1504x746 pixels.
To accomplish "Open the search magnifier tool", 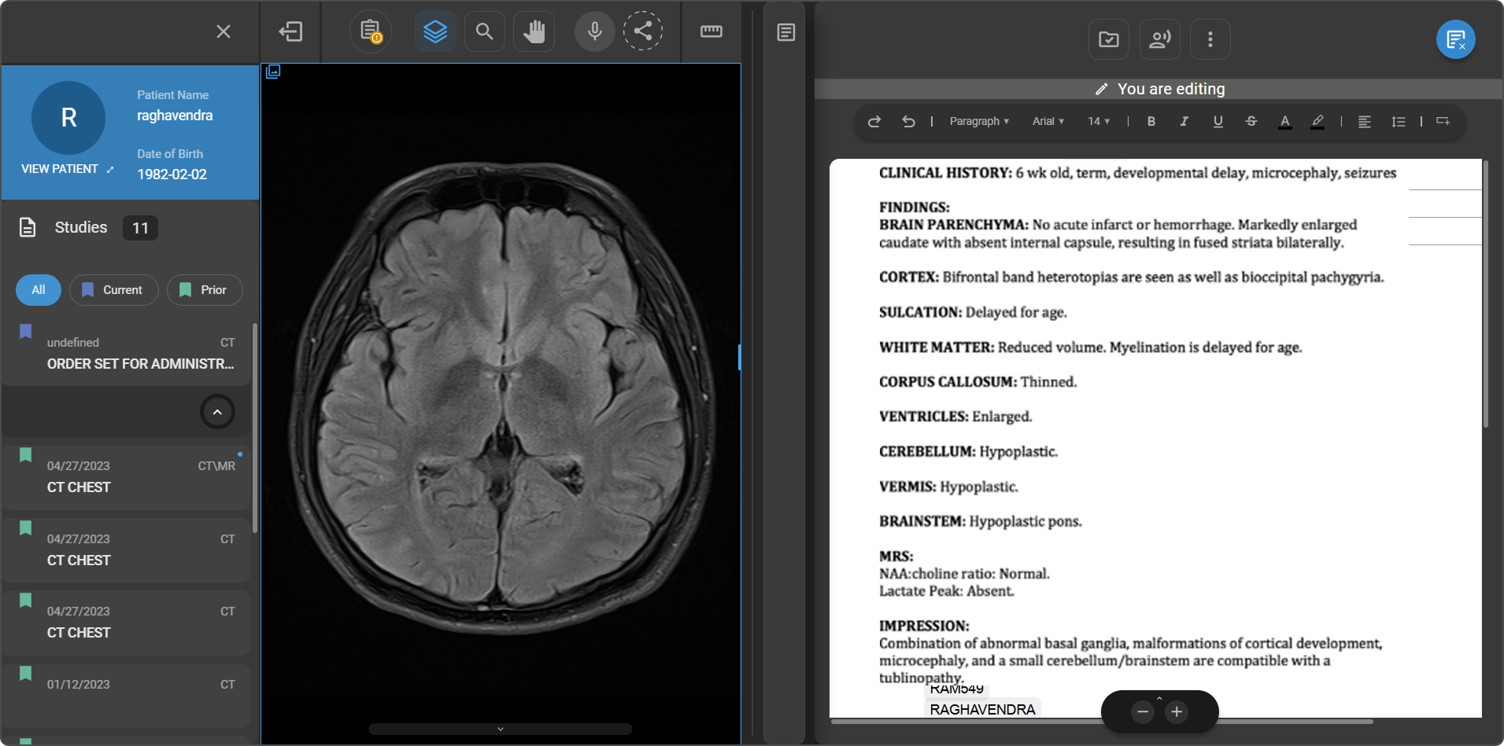I will pyautogui.click(x=484, y=32).
